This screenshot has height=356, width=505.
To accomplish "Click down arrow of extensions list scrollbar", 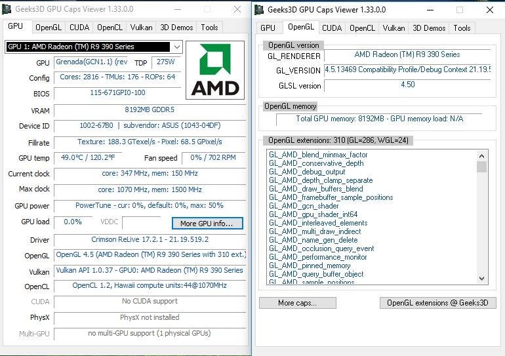I will 482,279.
